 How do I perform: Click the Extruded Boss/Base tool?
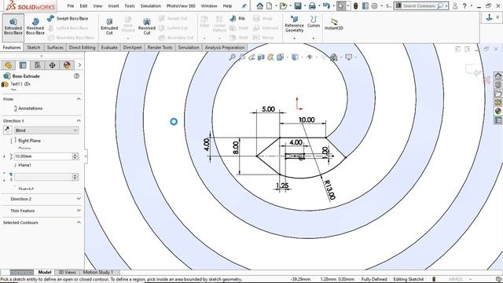pos(13,27)
